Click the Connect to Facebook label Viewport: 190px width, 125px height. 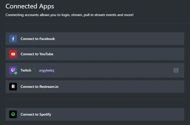point(38,39)
